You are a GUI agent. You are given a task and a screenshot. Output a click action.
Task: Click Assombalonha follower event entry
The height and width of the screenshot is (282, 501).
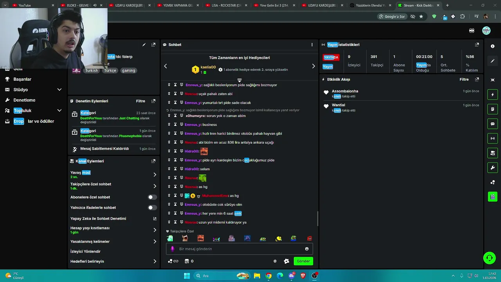(401, 94)
